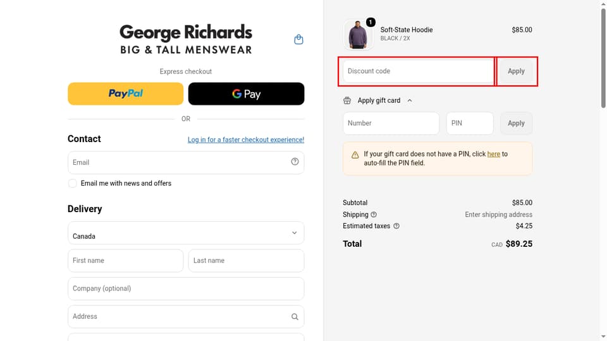Click the Soft-State Hoodie product thumbnail
Image resolution: width=607 pixels, height=341 pixels.
tap(358, 35)
